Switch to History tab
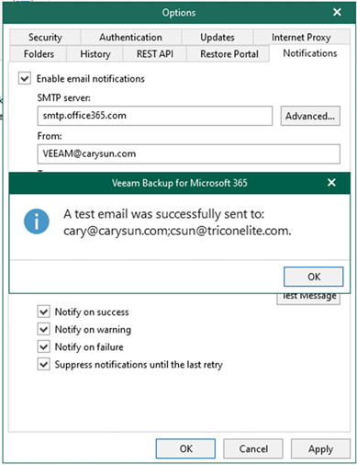The height and width of the screenshot is (465, 357). point(95,54)
